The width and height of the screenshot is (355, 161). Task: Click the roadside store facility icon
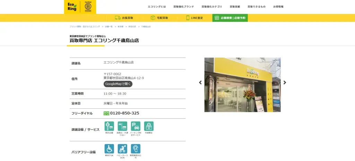[122, 126]
